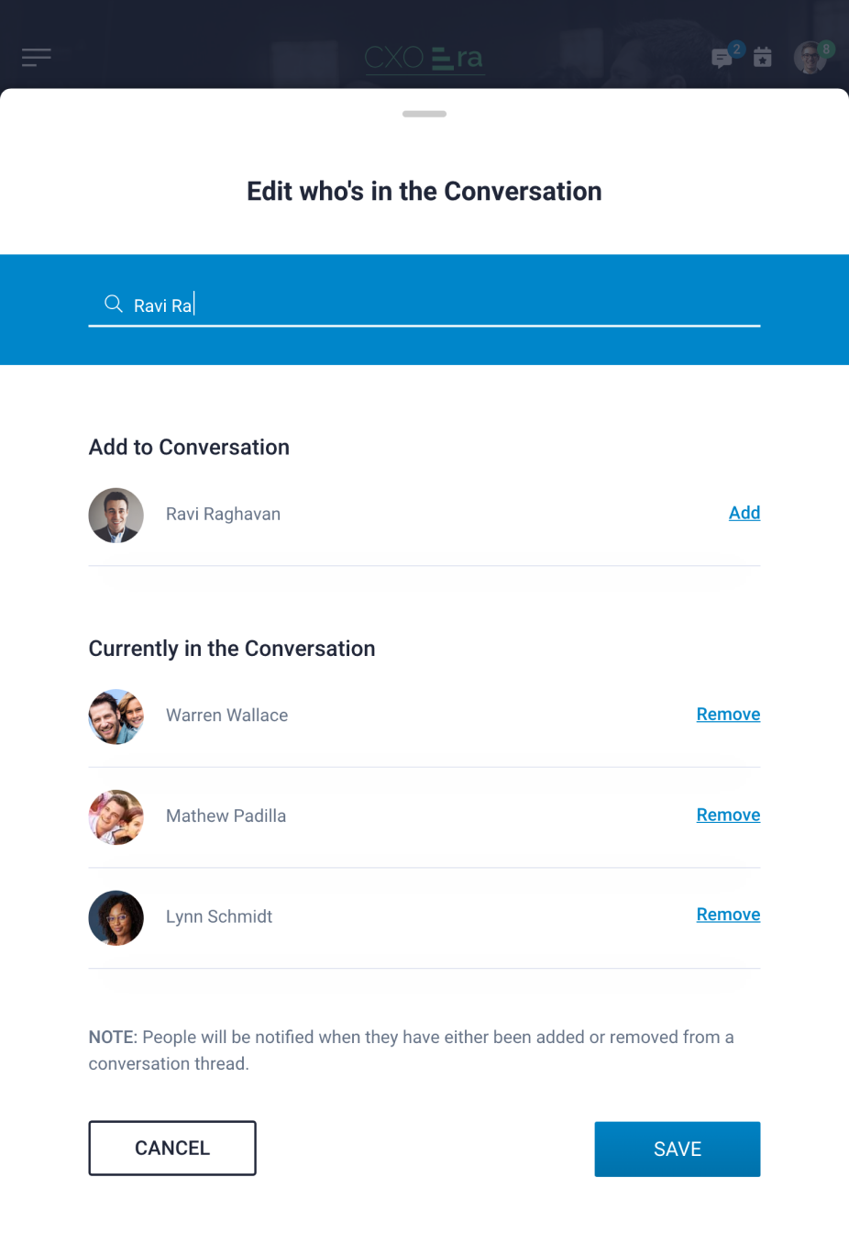
Task: Click the Save button
Action: click(x=678, y=1149)
